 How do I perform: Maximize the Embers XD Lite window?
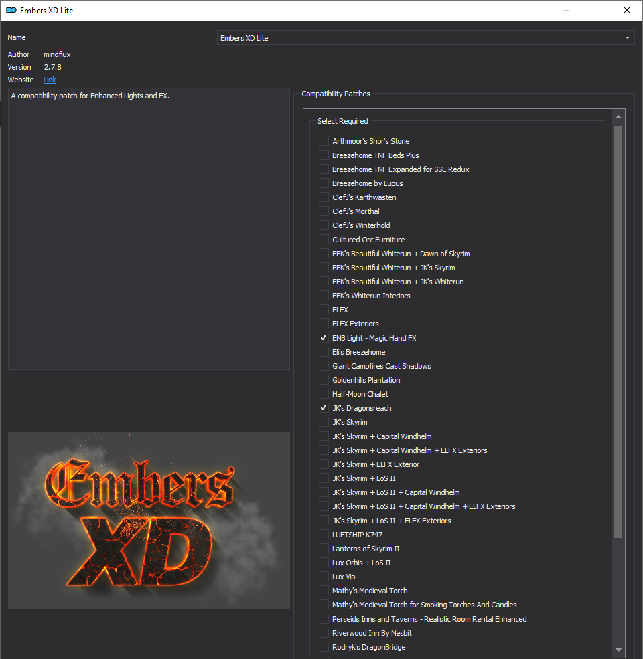pos(596,10)
